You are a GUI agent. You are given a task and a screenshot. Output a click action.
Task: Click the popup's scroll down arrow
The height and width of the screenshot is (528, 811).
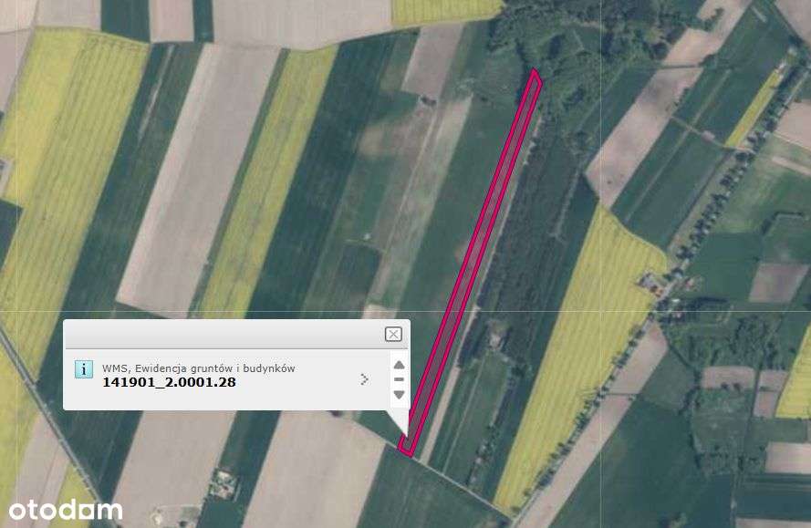[x=399, y=395]
